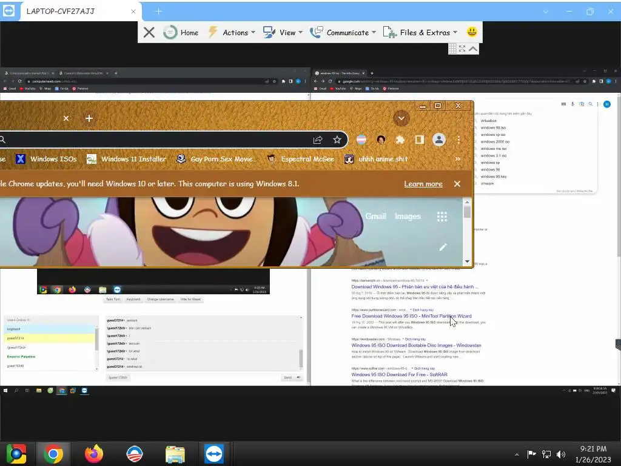Click the voice search microphone in Google search
The height and width of the screenshot is (466, 621).
(572, 104)
